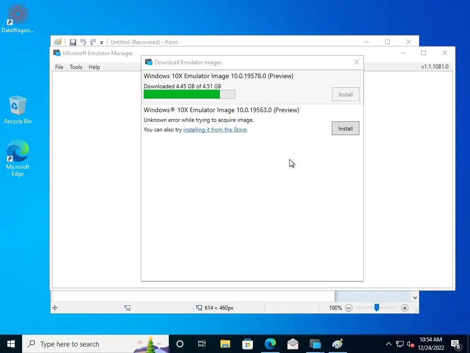The width and height of the screenshot is (470, 353).
Task: Open Paint's Customize Quick Access Toolbar dropdown
Action: tap(101, 43)
